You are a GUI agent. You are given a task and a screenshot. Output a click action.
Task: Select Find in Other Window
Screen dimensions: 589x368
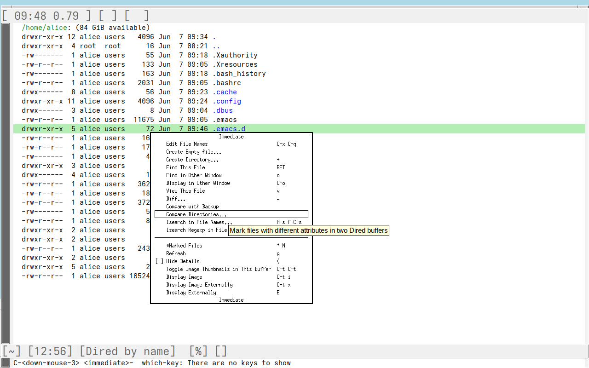coord(231,175)
